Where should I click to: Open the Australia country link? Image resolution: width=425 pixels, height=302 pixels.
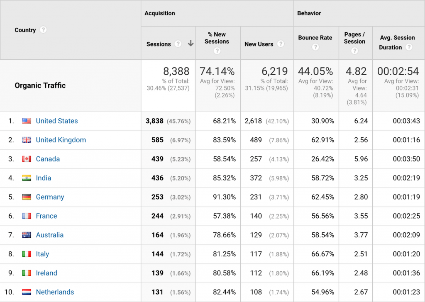pos(50,235)
